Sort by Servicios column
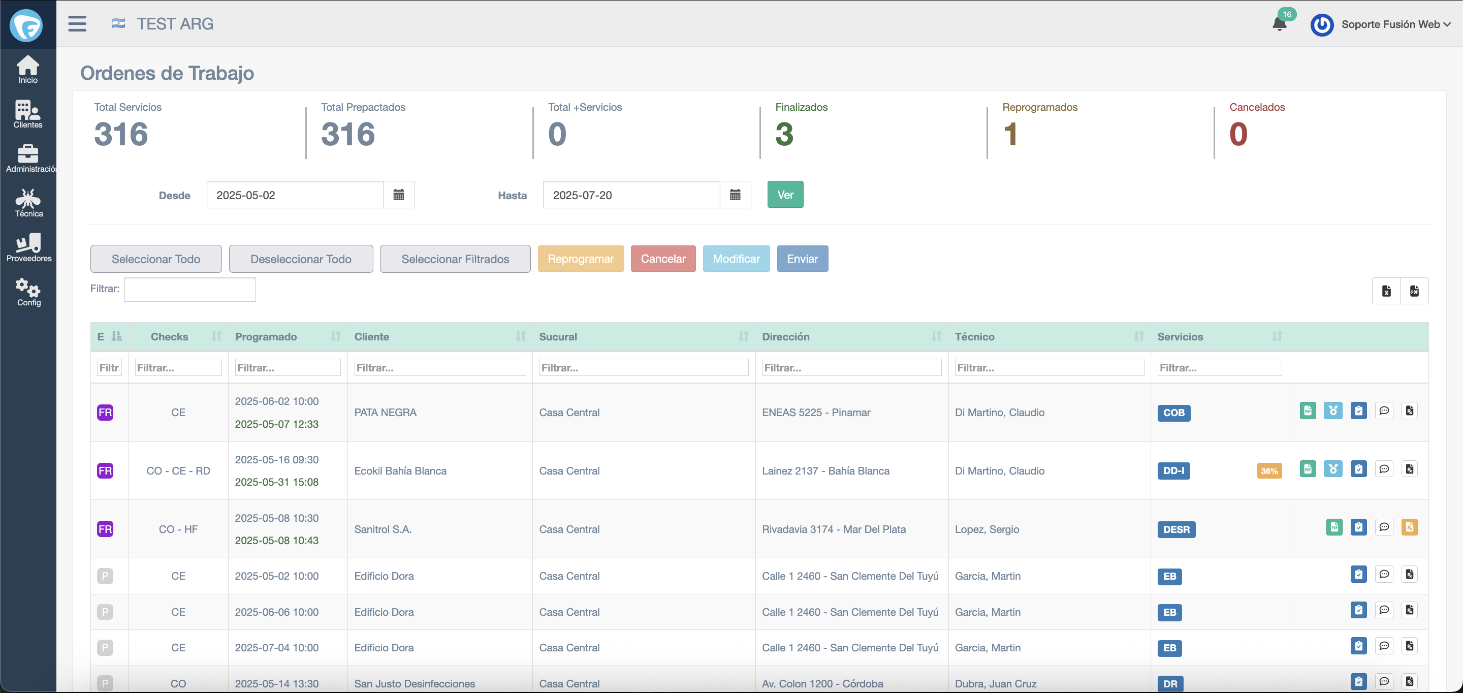Screen dimensions: 1463x693 (x=1219, y=336)
